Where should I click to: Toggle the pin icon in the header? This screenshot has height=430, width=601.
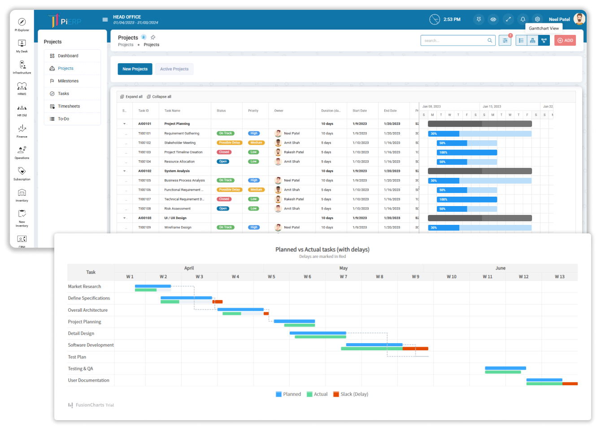[479, 19]
